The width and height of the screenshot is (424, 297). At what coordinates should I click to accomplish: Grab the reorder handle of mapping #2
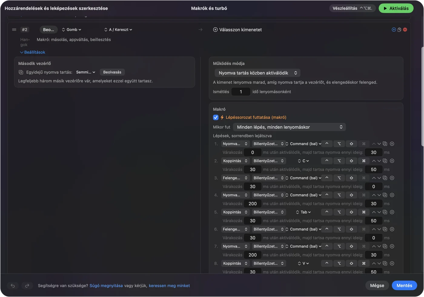click(14, 30)
